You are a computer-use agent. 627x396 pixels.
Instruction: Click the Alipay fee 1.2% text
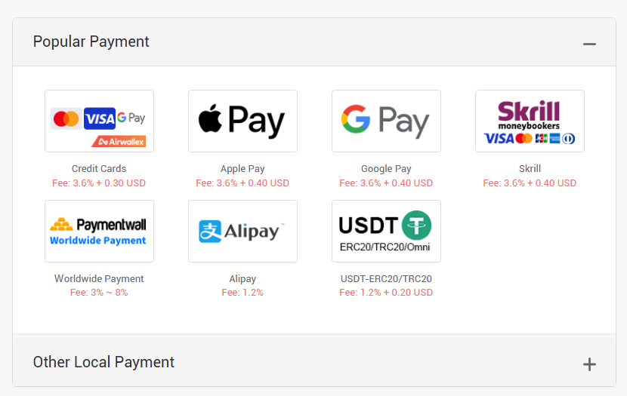point(242,293)
